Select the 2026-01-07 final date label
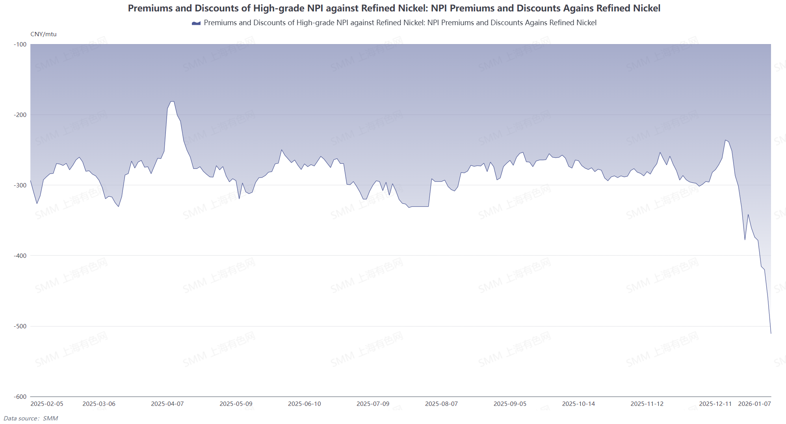This screenshot has width=786, height=424. (754, 404)
